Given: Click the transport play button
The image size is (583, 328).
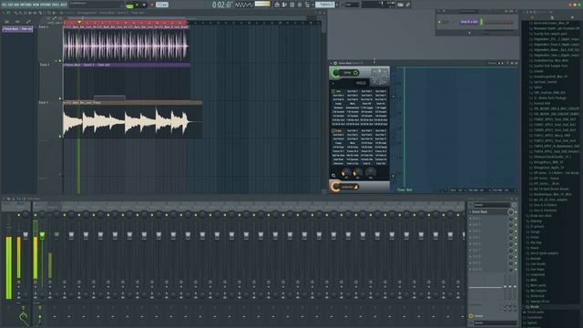Looking at the screenshot, I should (x=137, y=5).
